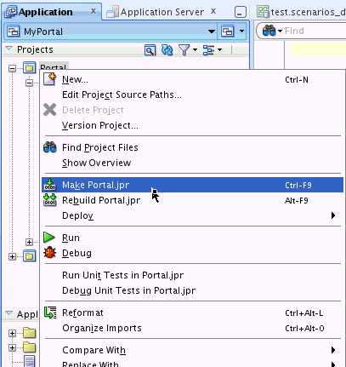Collapse the Portal project node
The image size is (346, 367).
coord(12,68)
